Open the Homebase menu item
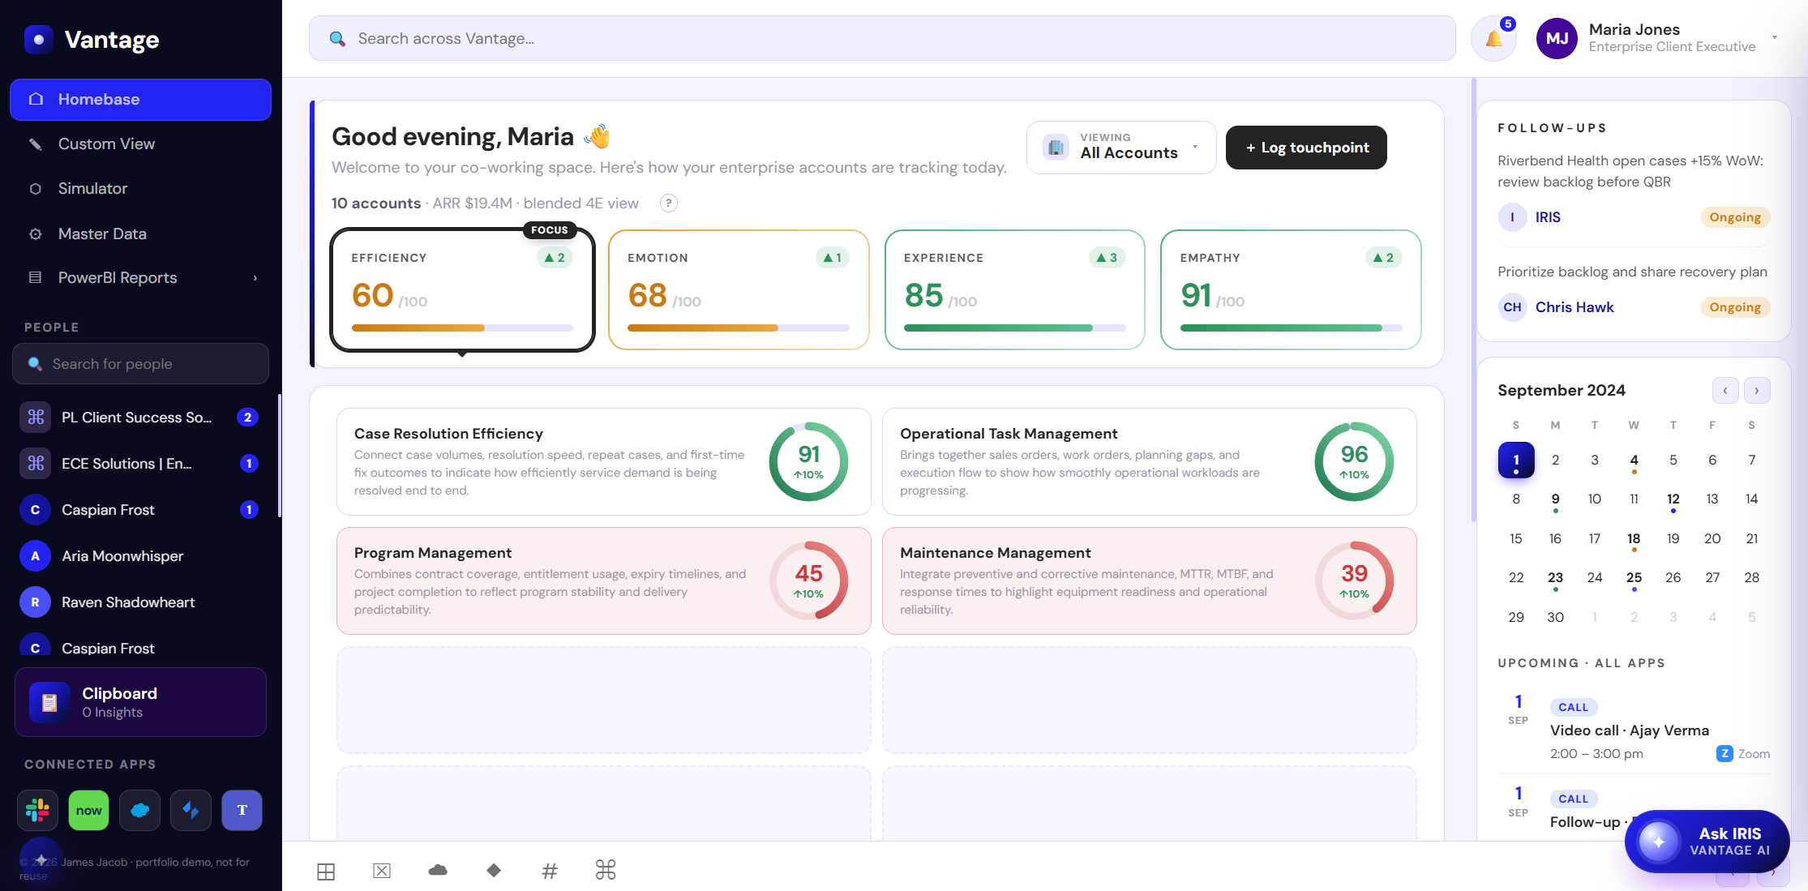Screen dimensions: 1808x891 click(x=140, y=100)
